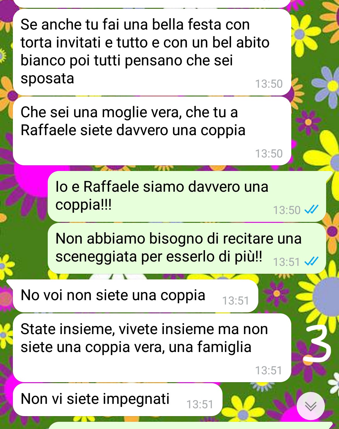Select message 'No voi non siete una coppia'
The image size is (339, 429).
coord(135,296)
